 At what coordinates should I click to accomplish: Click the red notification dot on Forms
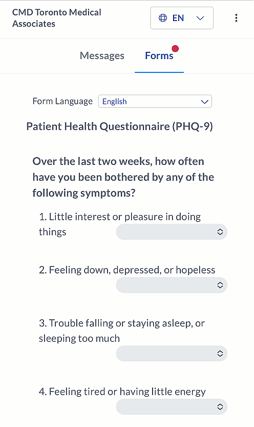point(176,48)
